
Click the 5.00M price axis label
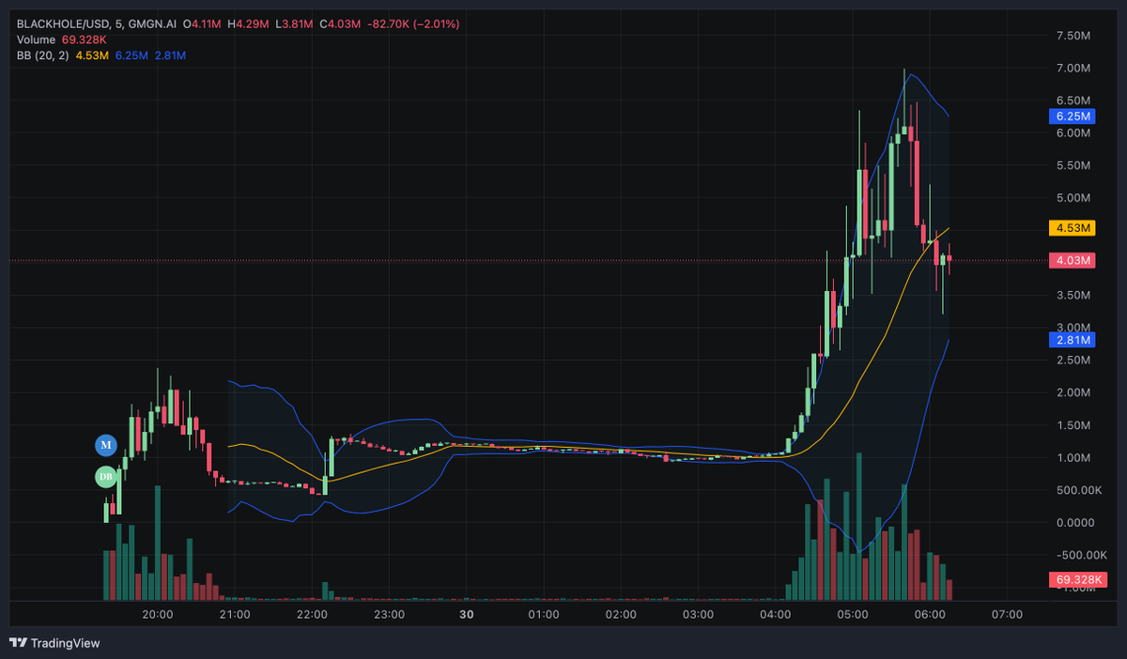[x=1073, y=198]
